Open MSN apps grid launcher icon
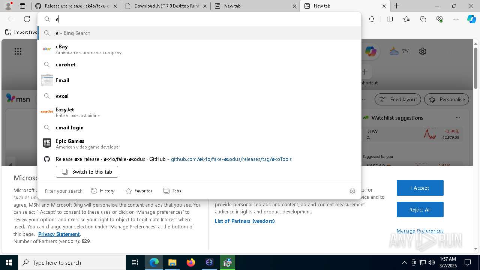 (18, 51)
